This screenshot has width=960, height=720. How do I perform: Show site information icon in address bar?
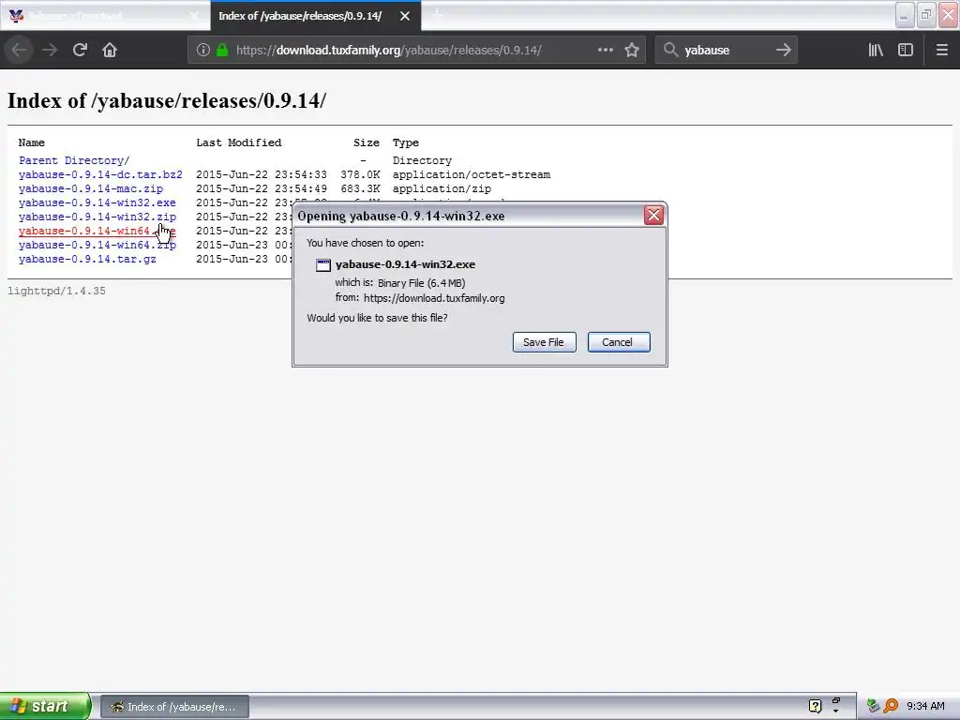(203, 51)
